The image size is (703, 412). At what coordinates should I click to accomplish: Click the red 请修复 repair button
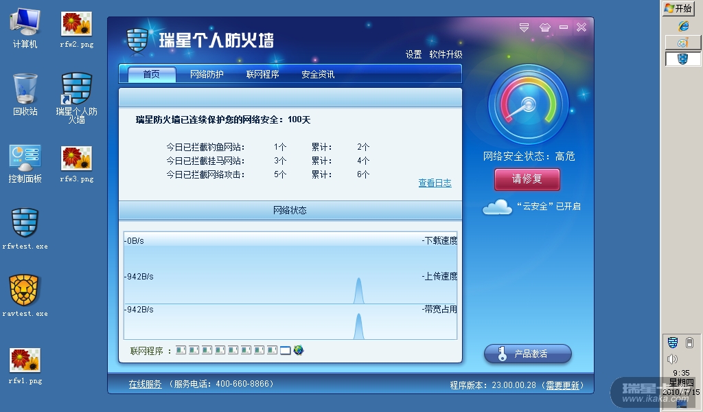tap(527, 179)
